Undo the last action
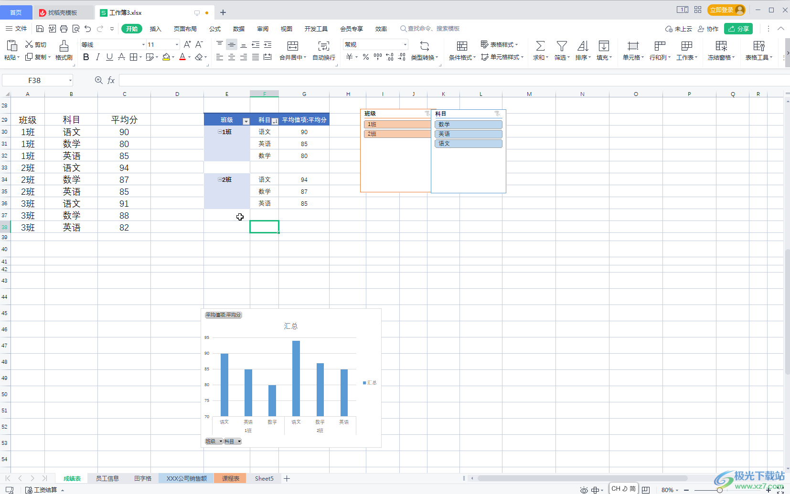The width and height of the screenshot is (790, 494). 88,29
